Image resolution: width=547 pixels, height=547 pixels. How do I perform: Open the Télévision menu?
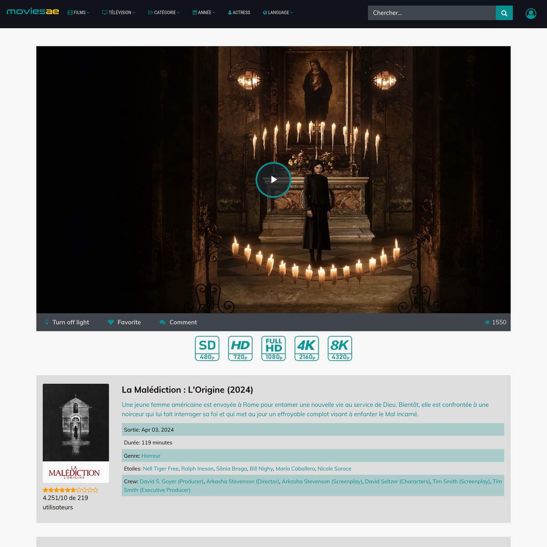(x=119, y=13)
